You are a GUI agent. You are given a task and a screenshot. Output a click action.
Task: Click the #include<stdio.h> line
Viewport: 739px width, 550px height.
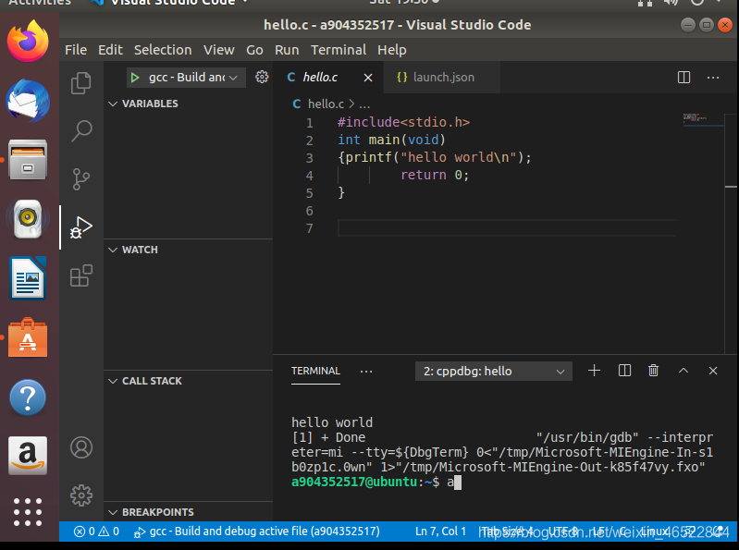click(x=403, y=122)
